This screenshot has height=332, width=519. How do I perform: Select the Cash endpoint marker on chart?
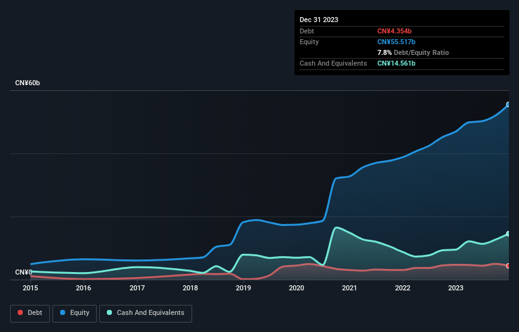[508, 234]
